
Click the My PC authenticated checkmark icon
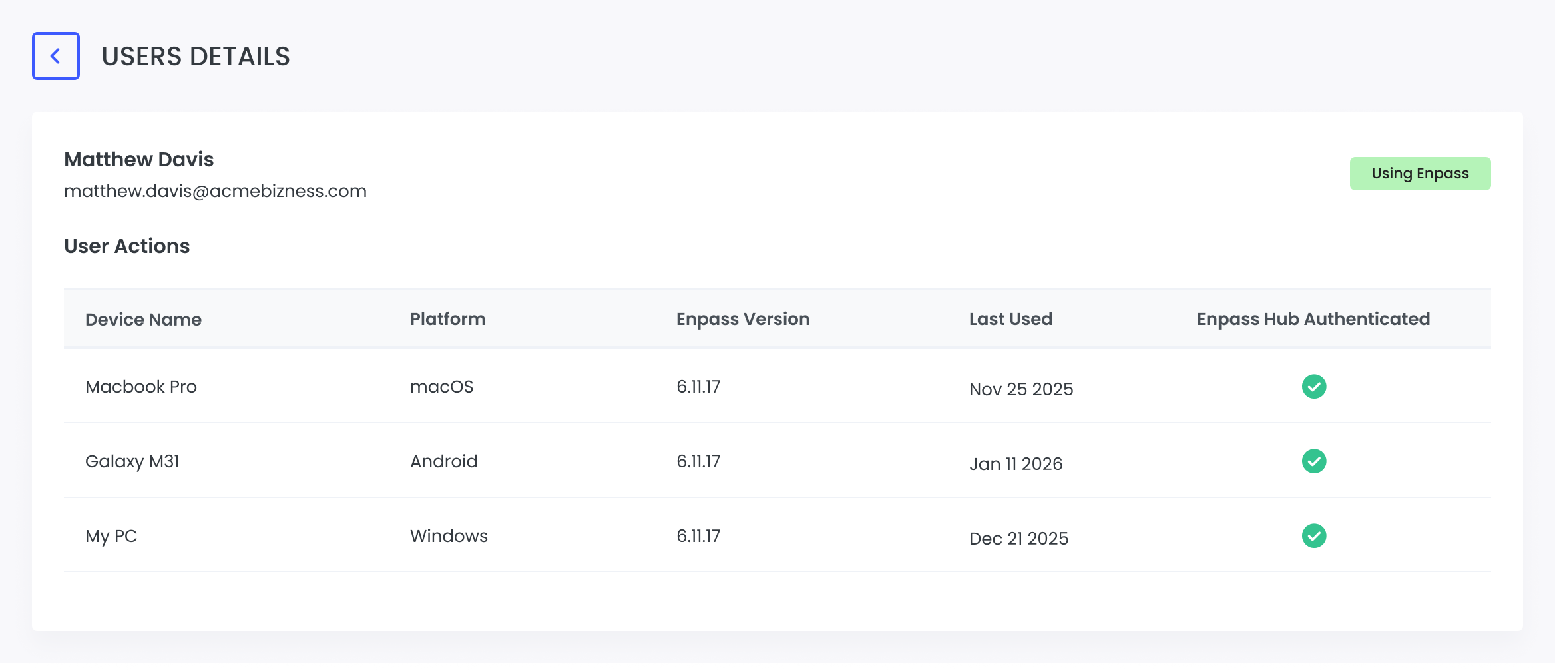point(1313,536)
